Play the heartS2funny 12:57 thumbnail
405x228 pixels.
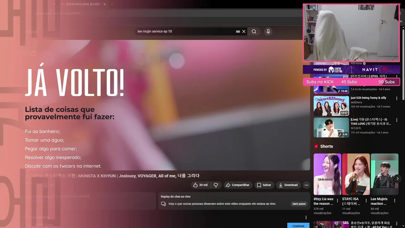(x=331, y=106)
